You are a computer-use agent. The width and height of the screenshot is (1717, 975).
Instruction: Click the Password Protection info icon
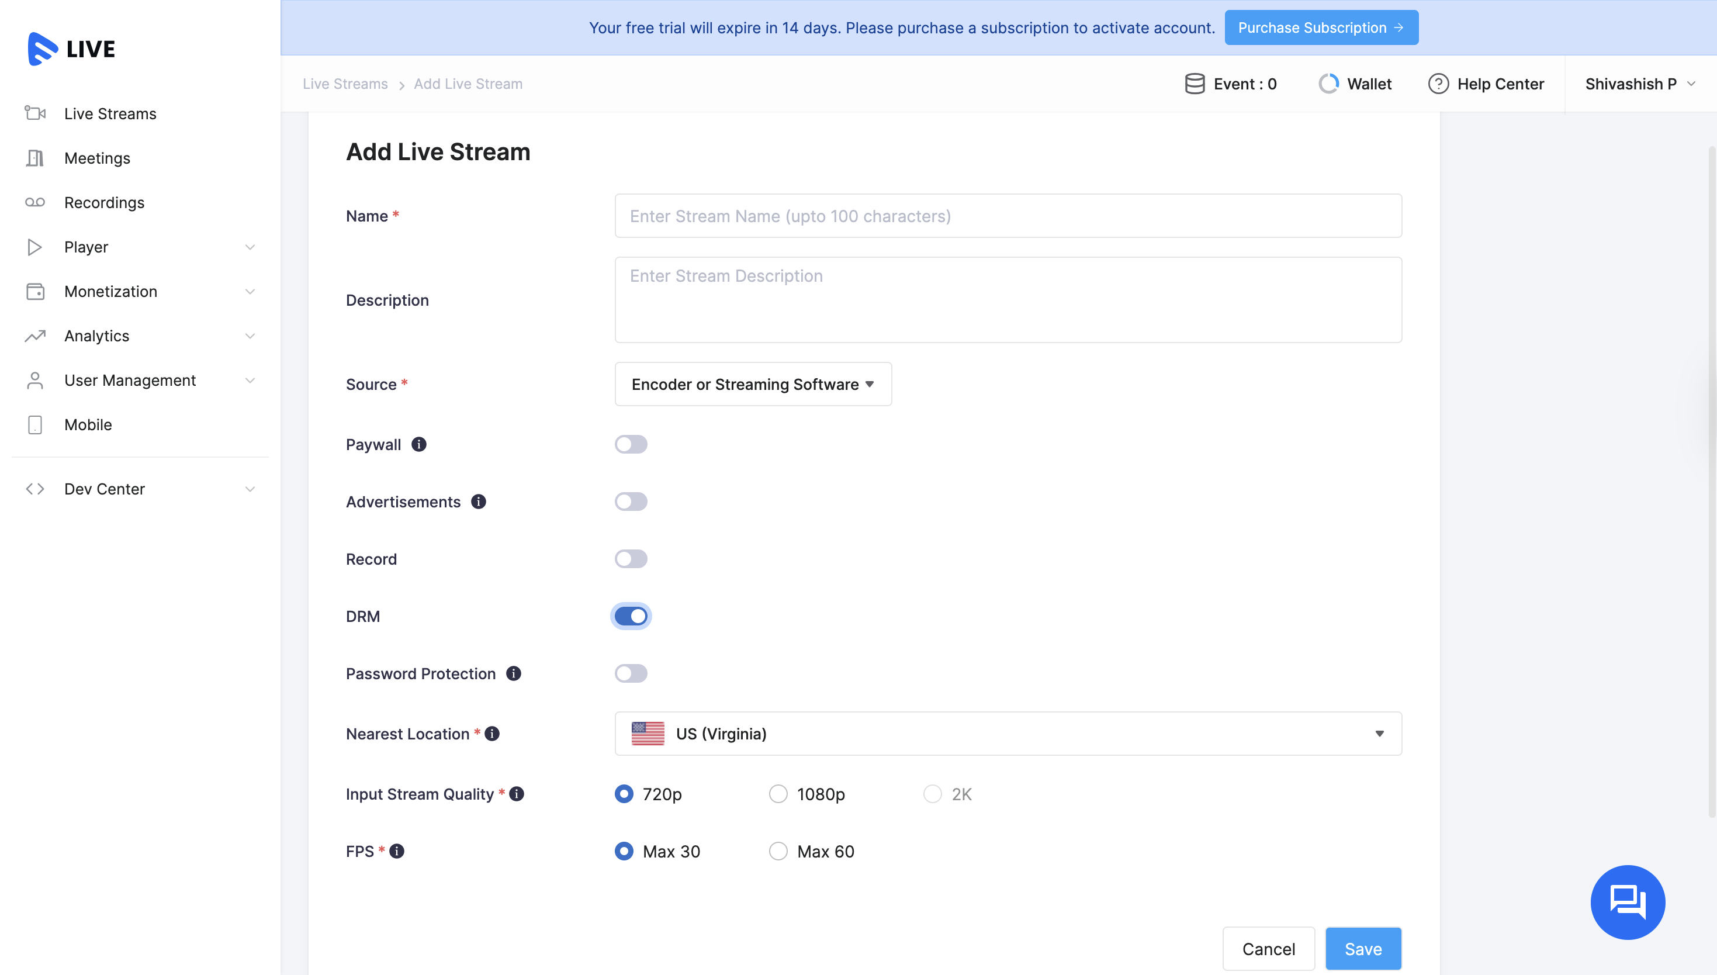coord(514,673)
